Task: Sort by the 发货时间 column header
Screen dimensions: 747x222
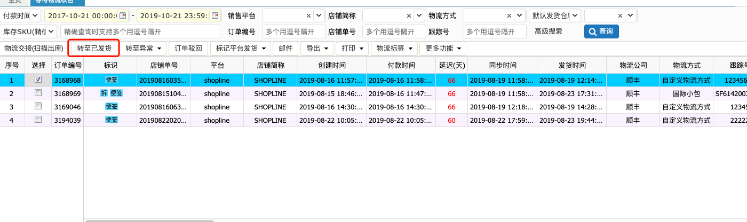Action: [571, 65]
